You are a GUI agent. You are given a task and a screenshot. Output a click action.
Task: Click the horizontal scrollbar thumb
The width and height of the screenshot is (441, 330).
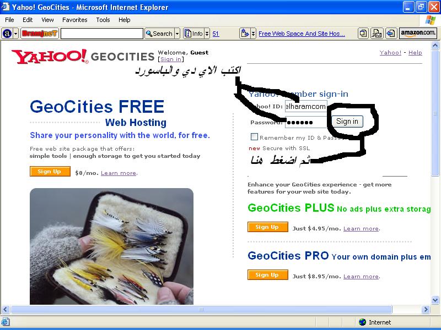point(201,310)
